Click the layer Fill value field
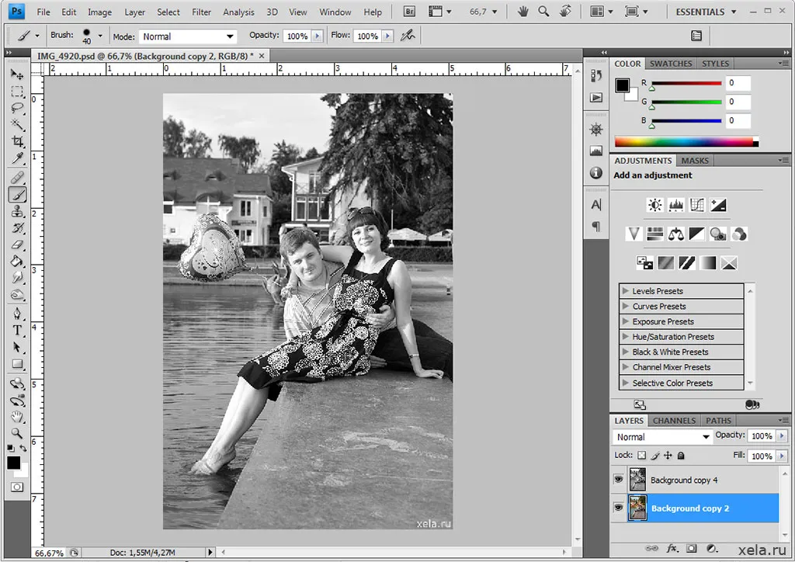Image resolution: width=795 pixels, height=562 pixels. coord(762,456)
